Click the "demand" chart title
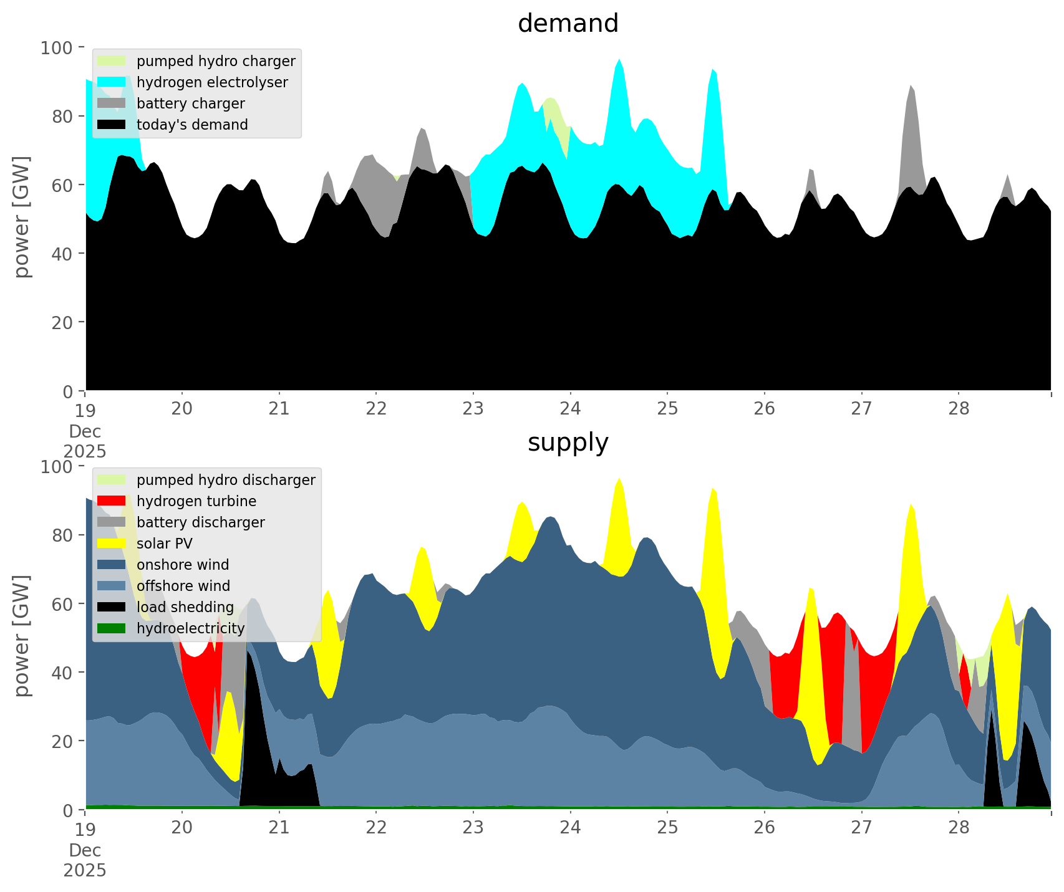This screenshot has height=892, width=1064. 568,24
